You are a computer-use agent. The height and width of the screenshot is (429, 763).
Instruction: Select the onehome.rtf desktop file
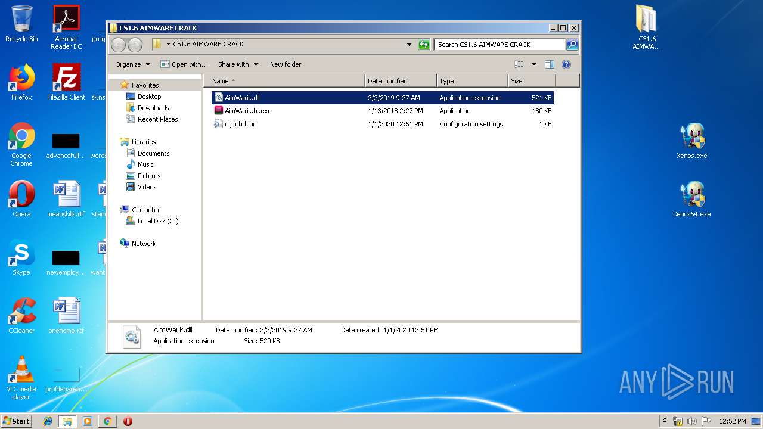66,316
